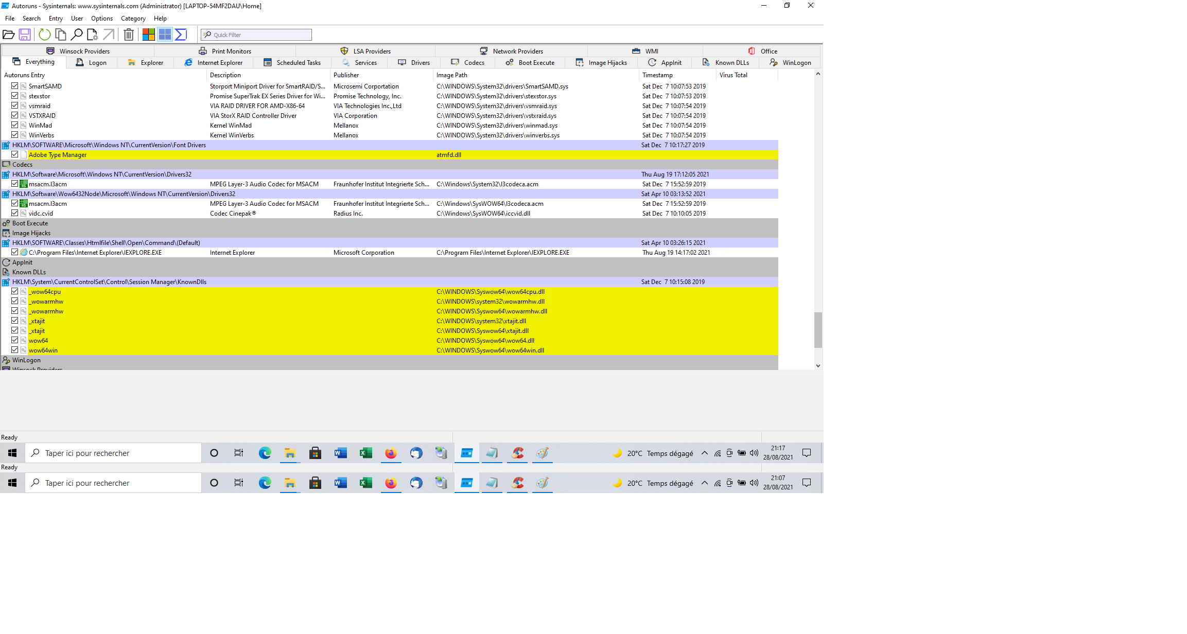Click registry icon of the KnownDlls key row
This screenshot has height=634, width=1187.
[6, 282]
